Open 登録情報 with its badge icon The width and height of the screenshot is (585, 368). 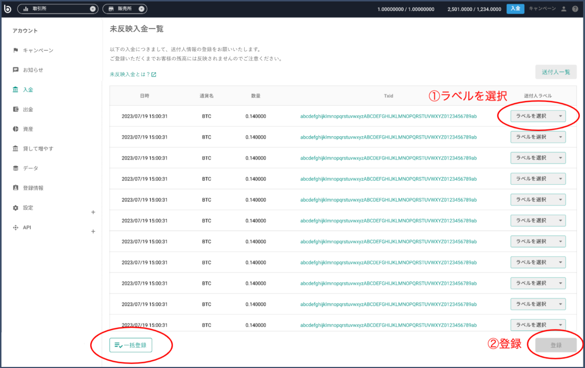[15, 187]
